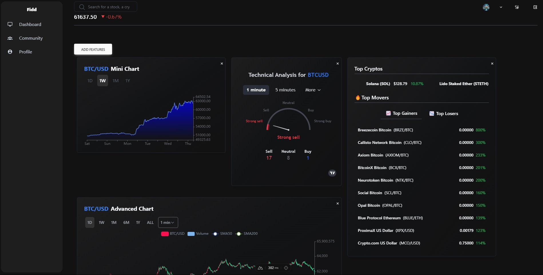Click the TradingView logo badge
This screenshot has height=275, width=543.
332,173
